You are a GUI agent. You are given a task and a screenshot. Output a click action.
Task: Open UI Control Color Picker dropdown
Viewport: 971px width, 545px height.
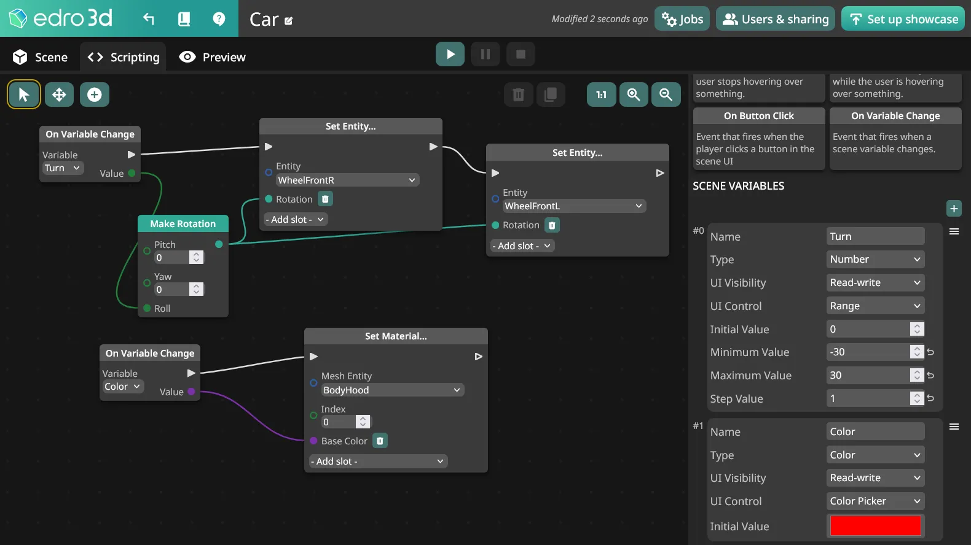[x=875, y=501]
